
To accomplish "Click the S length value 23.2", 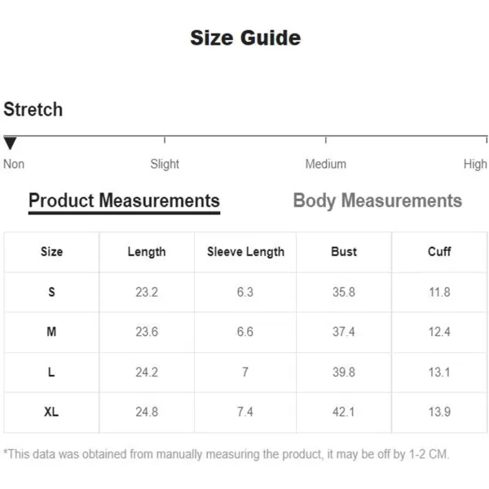I will [x=147, y=293].
